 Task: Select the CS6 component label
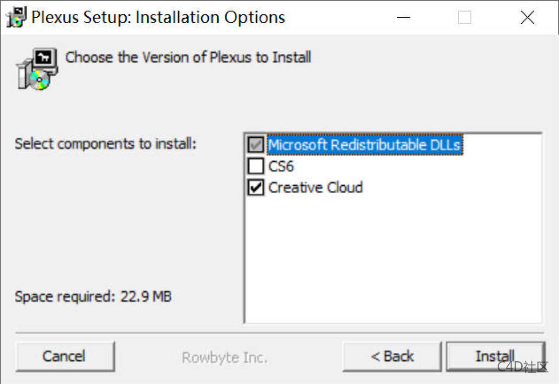[x=281, y=166]
